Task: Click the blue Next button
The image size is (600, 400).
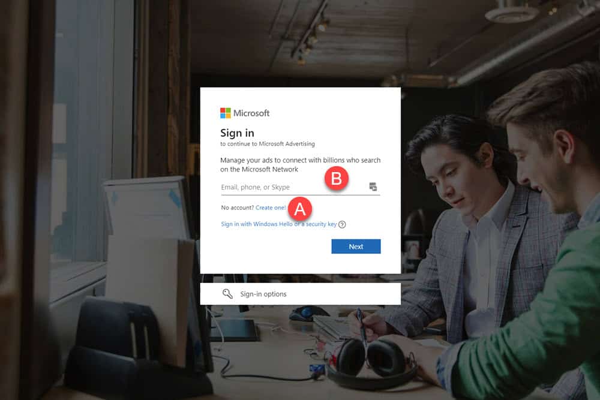Action: click(x=356, y=246)
